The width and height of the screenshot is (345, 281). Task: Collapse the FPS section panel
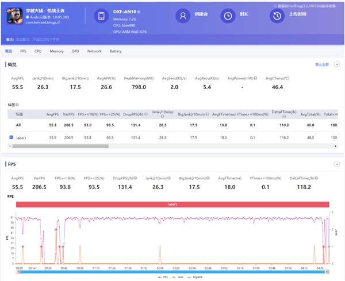tap(337, 164)
